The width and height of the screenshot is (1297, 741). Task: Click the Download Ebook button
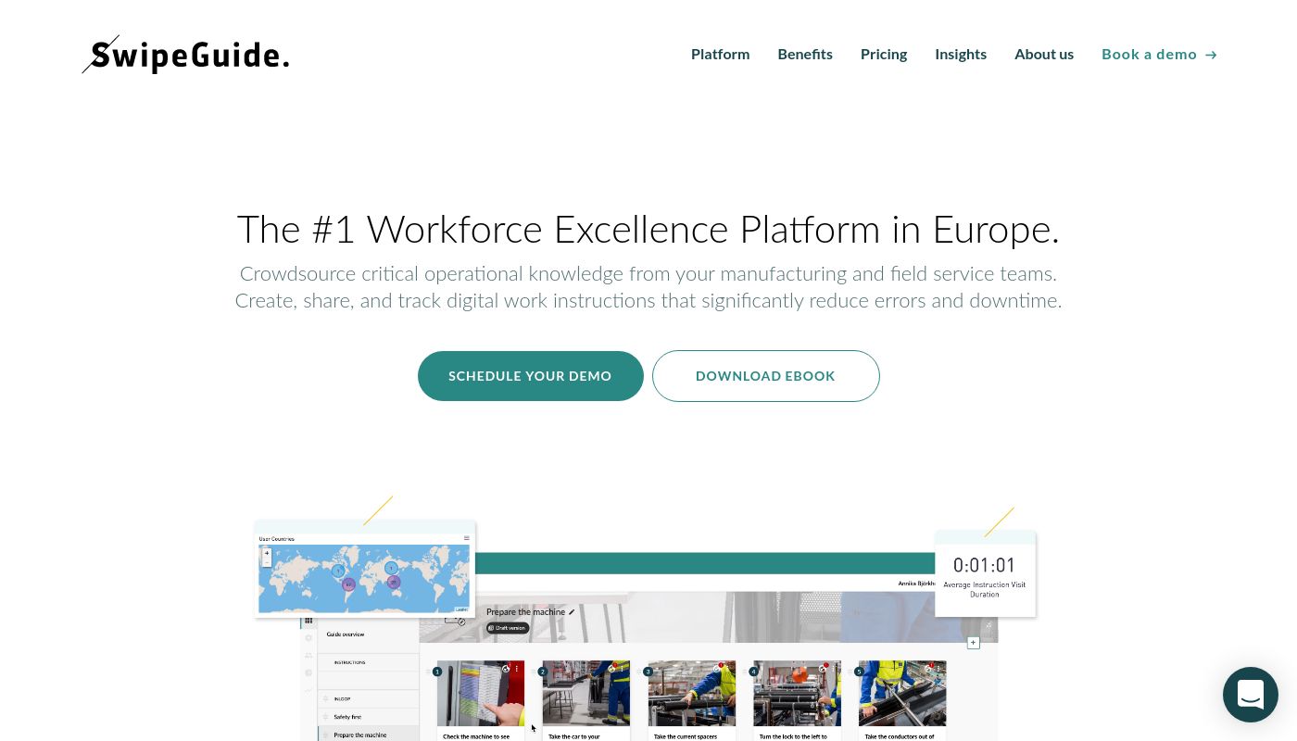[766, 376]
